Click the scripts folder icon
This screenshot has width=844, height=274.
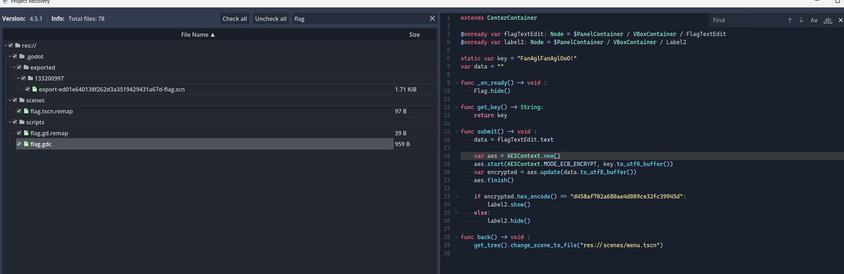21,122
